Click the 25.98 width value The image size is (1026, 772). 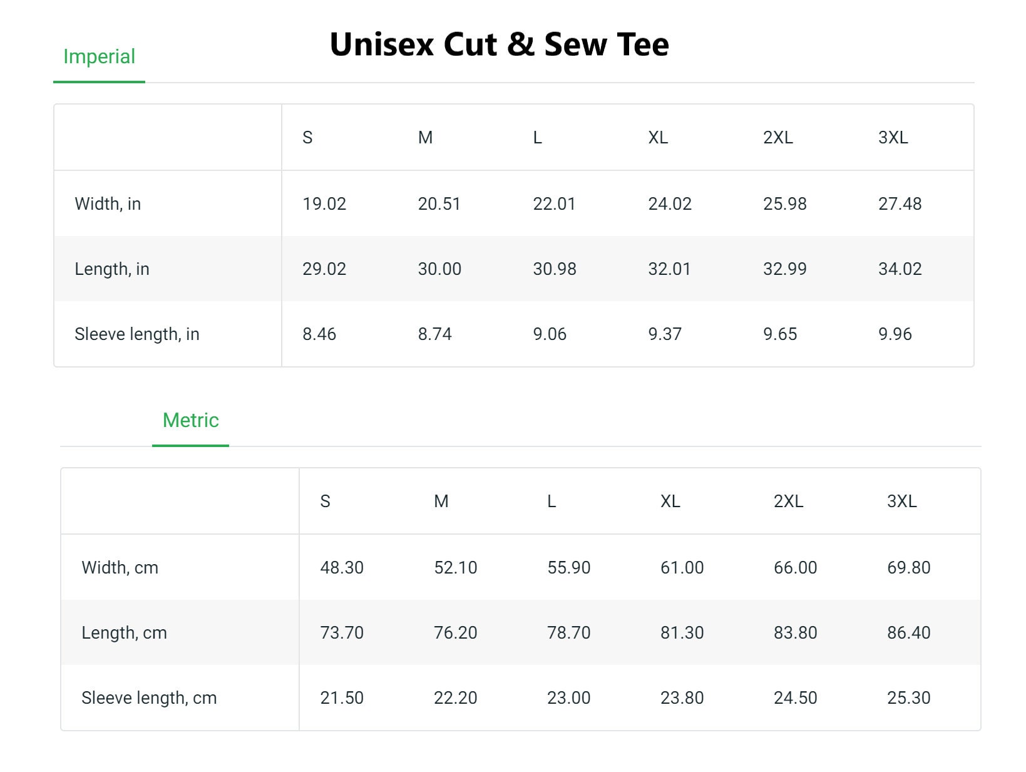784,204
